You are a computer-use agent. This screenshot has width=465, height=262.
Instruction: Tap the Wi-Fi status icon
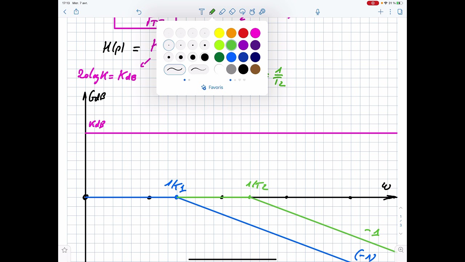[386, 3]
